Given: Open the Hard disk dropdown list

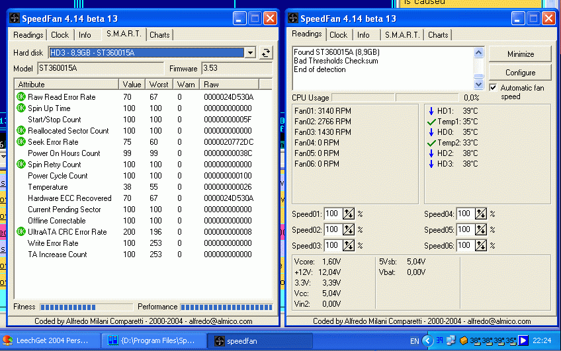Looking at the screenshot, I should [250, 53].
